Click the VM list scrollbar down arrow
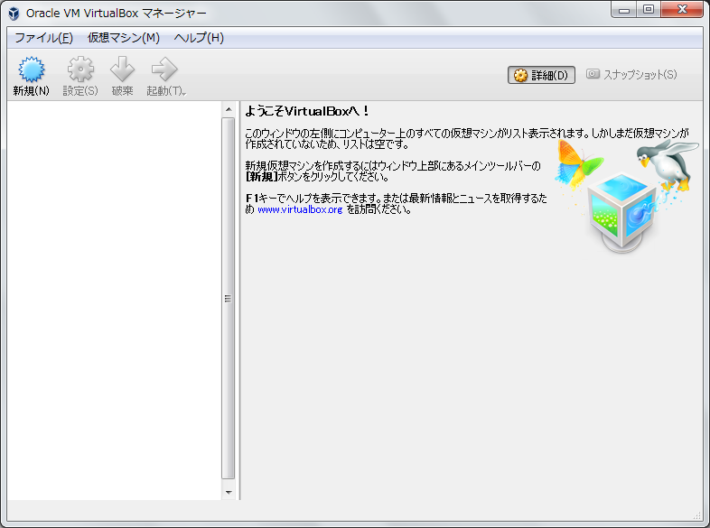The image size is (710, 528). 229,492
